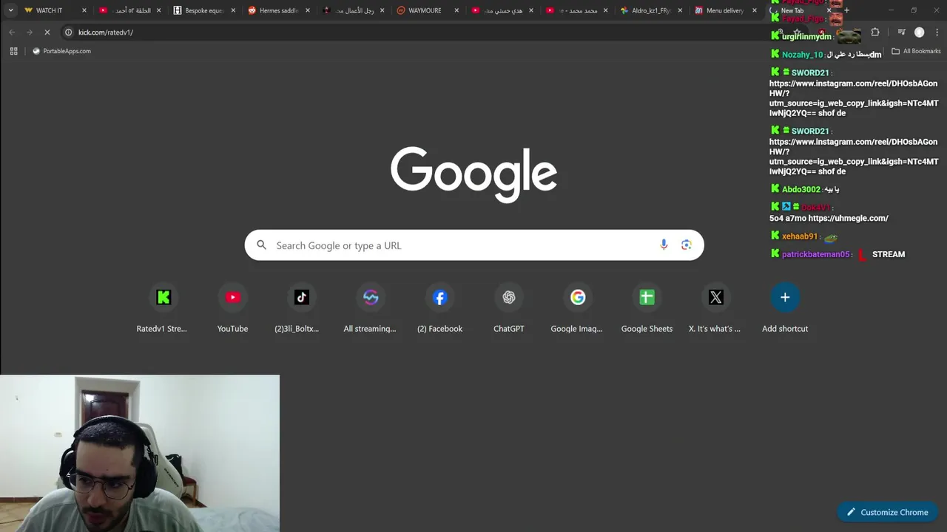Viewport: 947px width, 532px height.
Task: Open the Google Images shortcut icon
Action: click(578, 297)
